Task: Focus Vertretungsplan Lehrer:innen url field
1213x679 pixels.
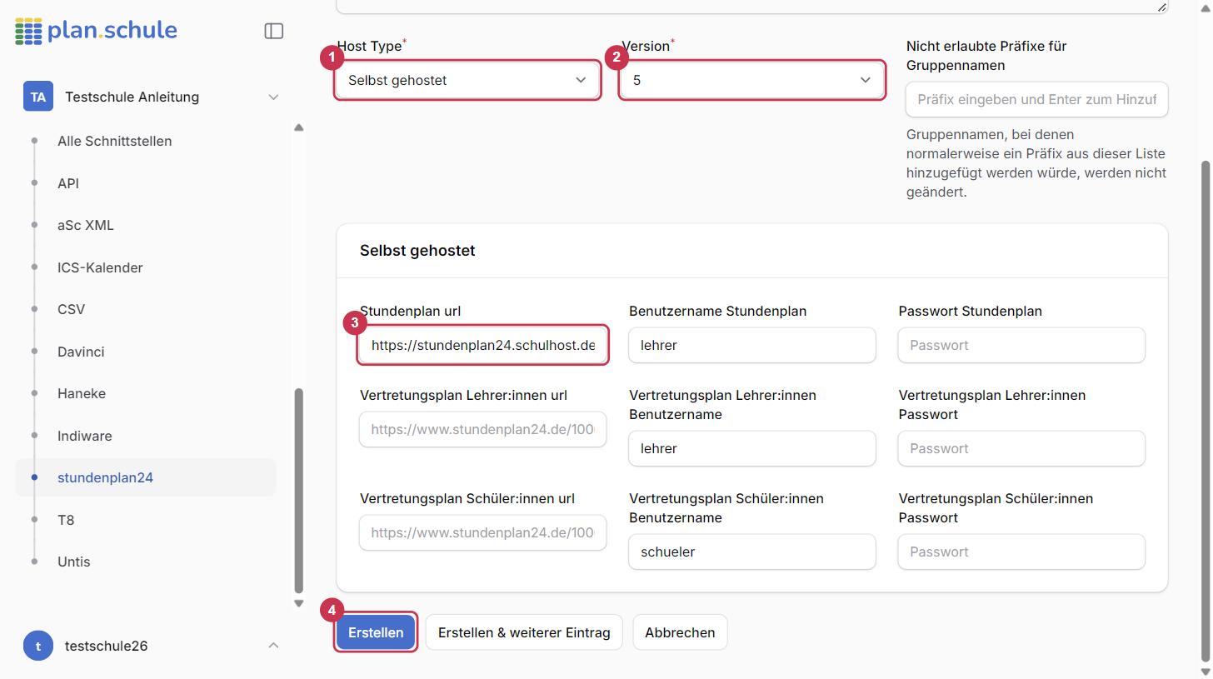Action: click(483, 429)
